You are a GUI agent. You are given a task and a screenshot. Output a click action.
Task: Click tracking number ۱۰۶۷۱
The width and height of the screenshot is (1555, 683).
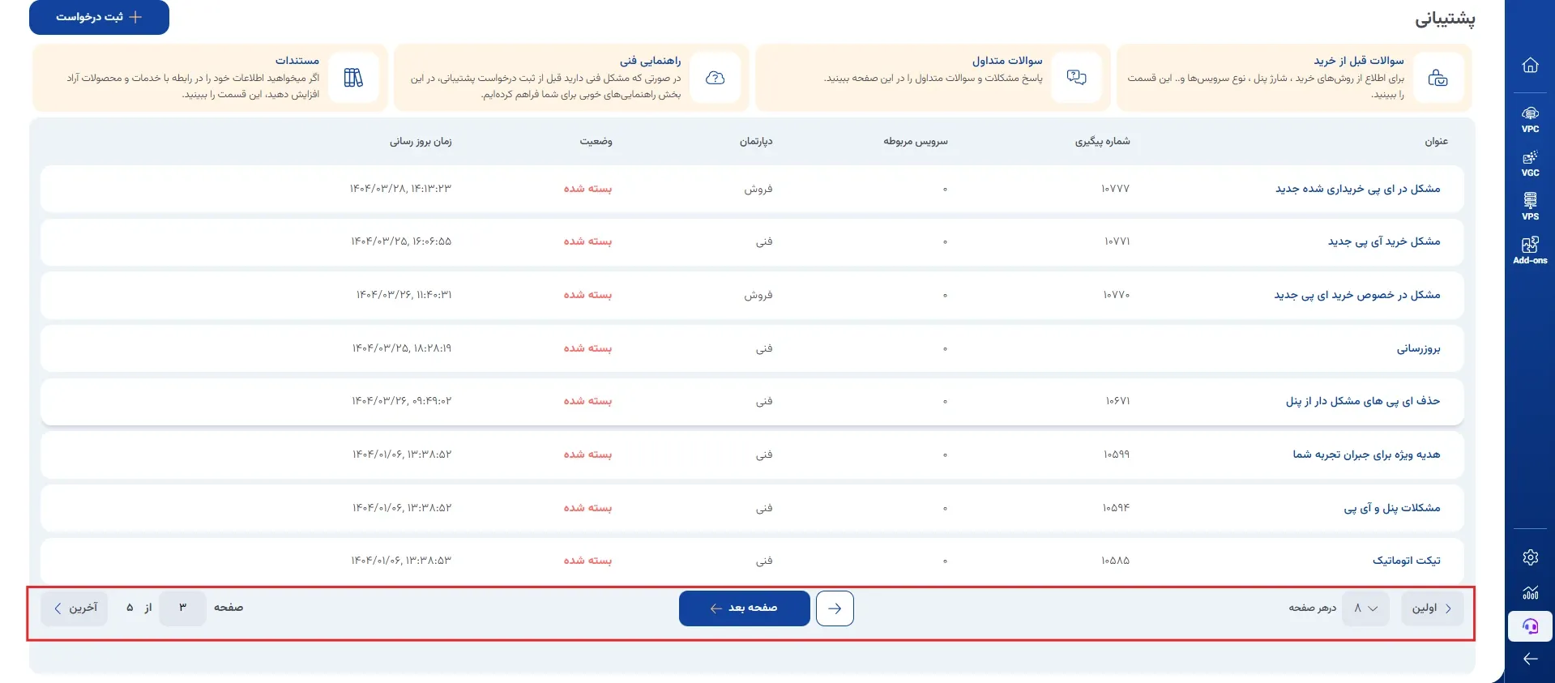(x=1117, y=401)
